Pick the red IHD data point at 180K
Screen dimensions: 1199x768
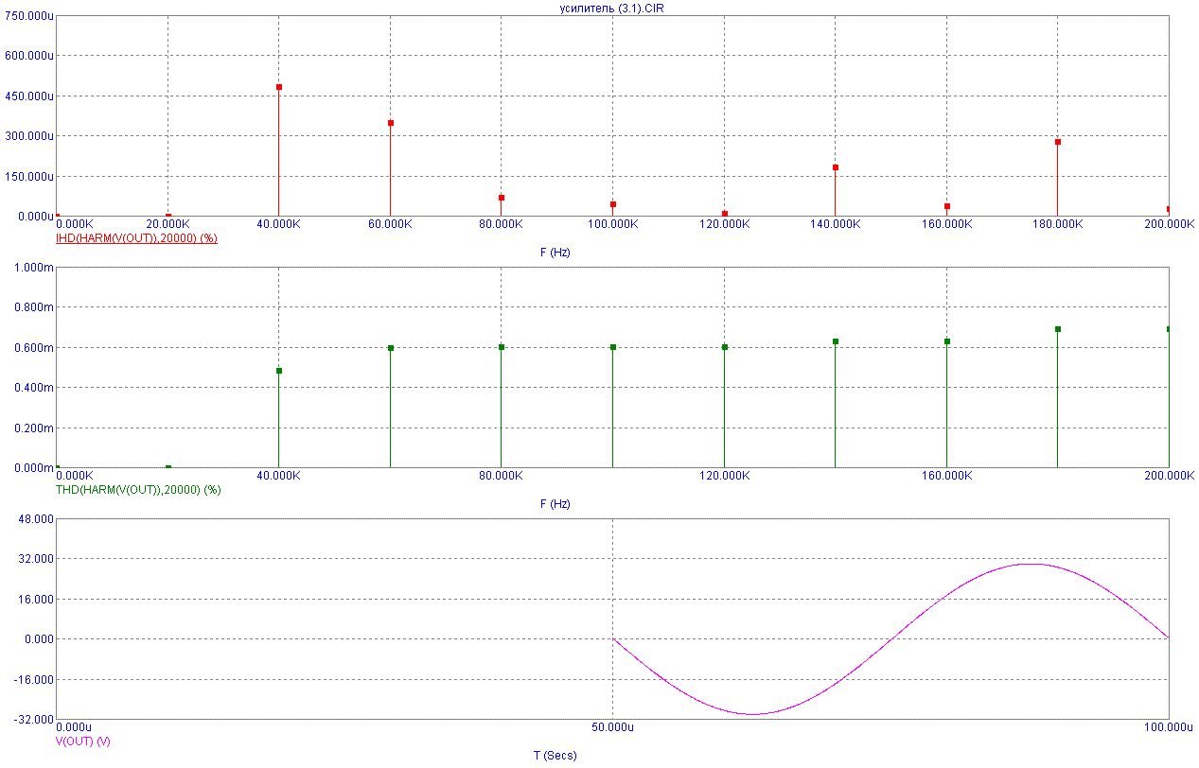point(1058,142)
